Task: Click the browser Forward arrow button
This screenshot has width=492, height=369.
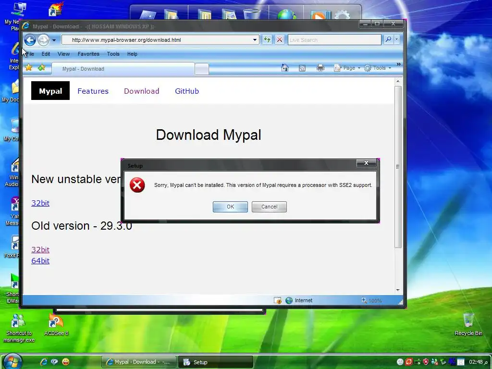Action: tap(44, 40)
